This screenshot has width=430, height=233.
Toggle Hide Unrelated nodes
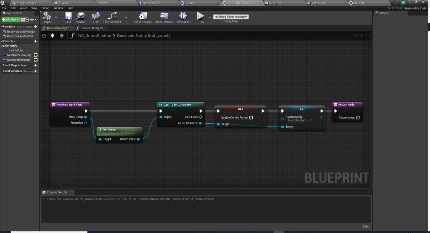tap(112, 17)
